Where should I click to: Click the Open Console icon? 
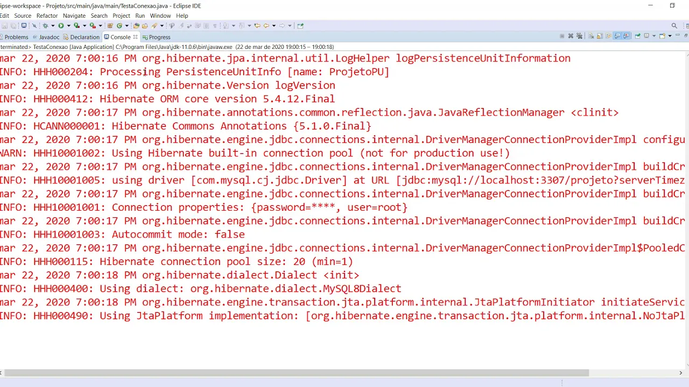(662, 36)
